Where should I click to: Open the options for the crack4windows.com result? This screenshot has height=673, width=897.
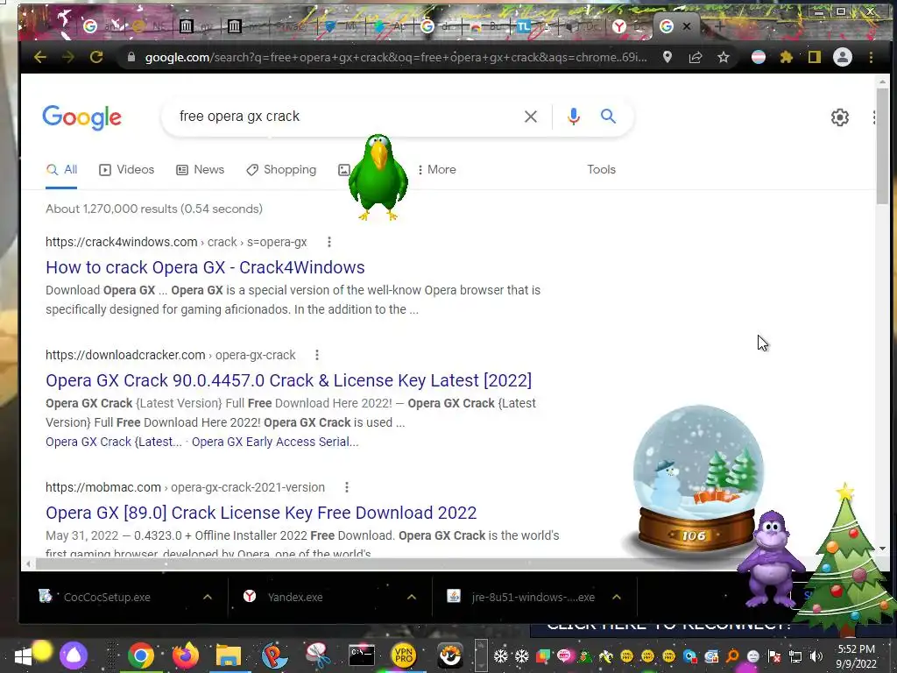click(329, 242)
